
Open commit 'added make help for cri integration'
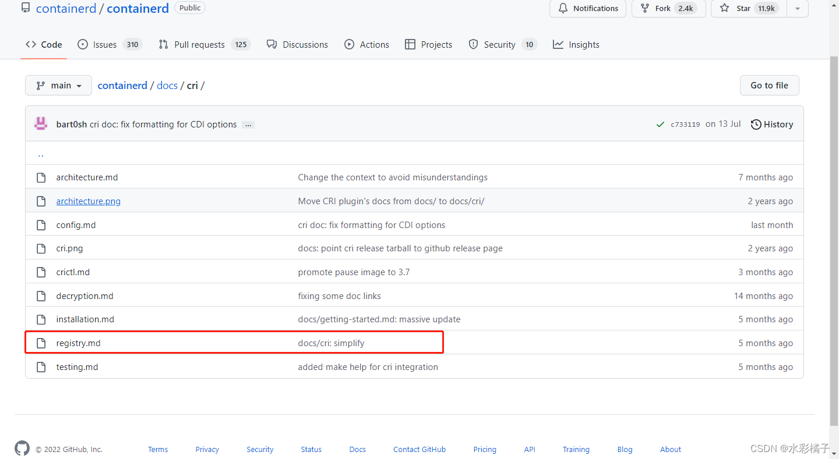[x=368, y=367]
